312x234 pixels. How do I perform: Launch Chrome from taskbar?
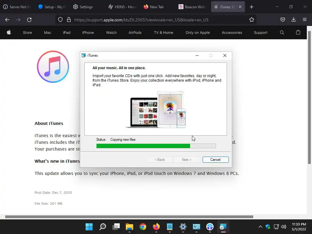coord(143,227)
